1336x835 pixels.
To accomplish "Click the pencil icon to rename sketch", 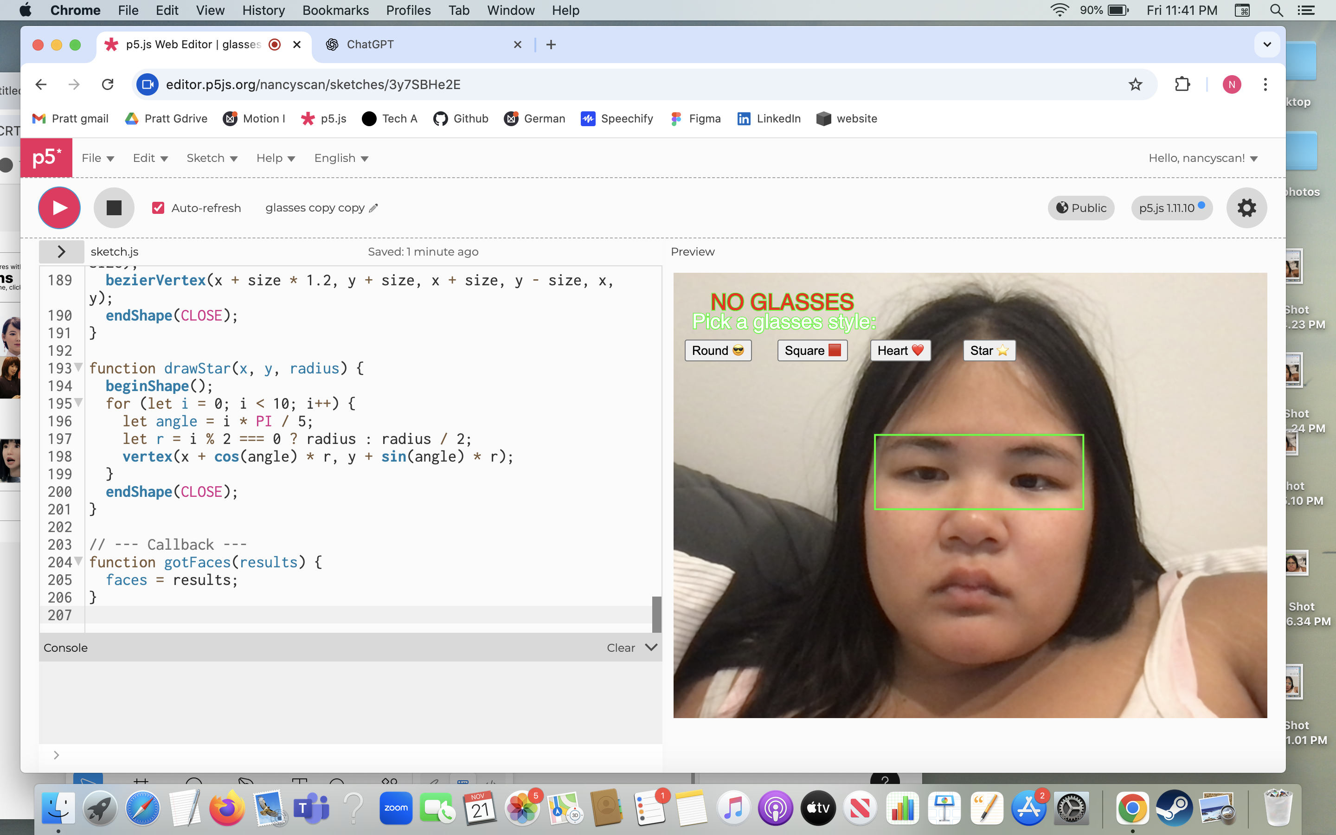I will [x=374, y=208].
